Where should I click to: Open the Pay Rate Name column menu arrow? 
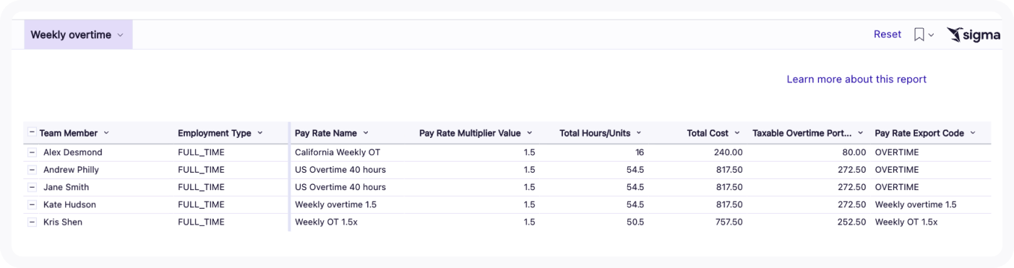point(366,133)
